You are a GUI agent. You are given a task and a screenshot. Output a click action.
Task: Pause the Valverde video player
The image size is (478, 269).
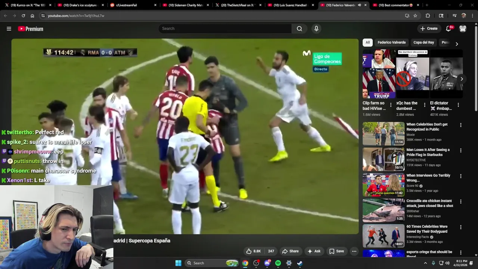(185, 136)
